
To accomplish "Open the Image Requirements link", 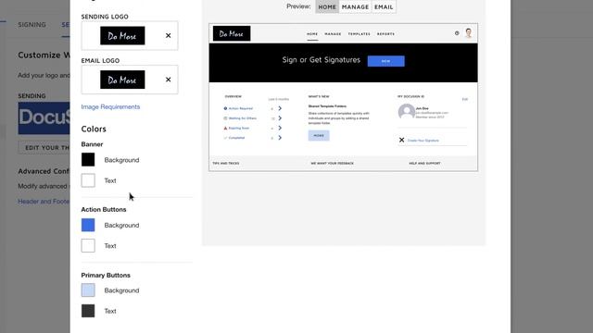I will [x=110, y=107].
